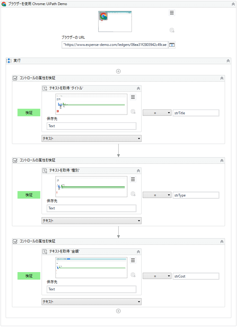This screenshot has width=237, height=327.
Task: Collapse the 'テキストを取得 タイトル' activity
Action: click(138, 88)
